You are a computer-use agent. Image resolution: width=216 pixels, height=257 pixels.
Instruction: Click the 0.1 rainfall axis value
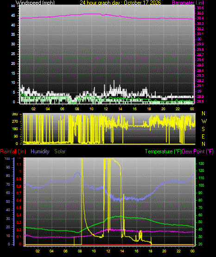tap(19, 237)
